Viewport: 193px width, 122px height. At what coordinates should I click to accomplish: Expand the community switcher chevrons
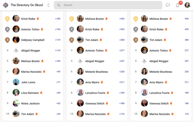click(x=48, y=5)
